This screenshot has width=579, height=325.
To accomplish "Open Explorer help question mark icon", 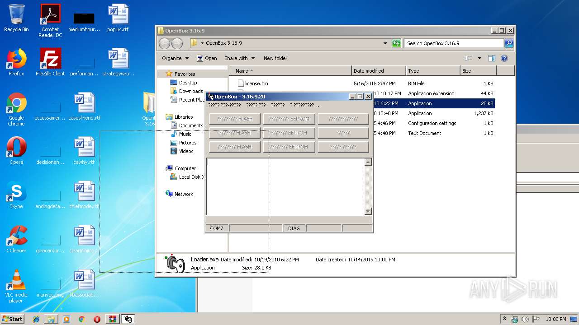I will coord(504,58).
